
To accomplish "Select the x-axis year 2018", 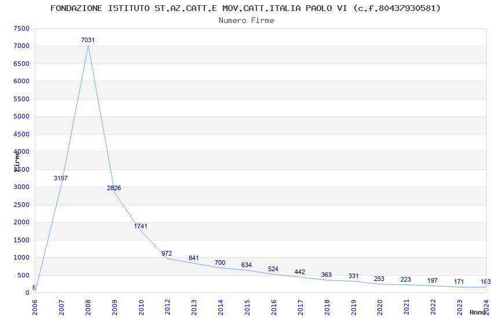I will [327, 307].
